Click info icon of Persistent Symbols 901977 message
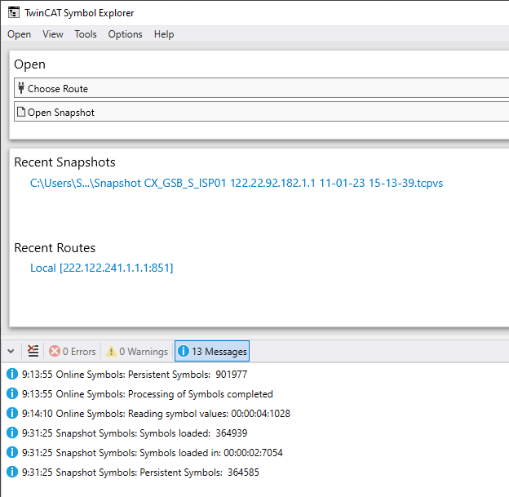This screenshot has height=497, width=509. (x=12, y=374)
